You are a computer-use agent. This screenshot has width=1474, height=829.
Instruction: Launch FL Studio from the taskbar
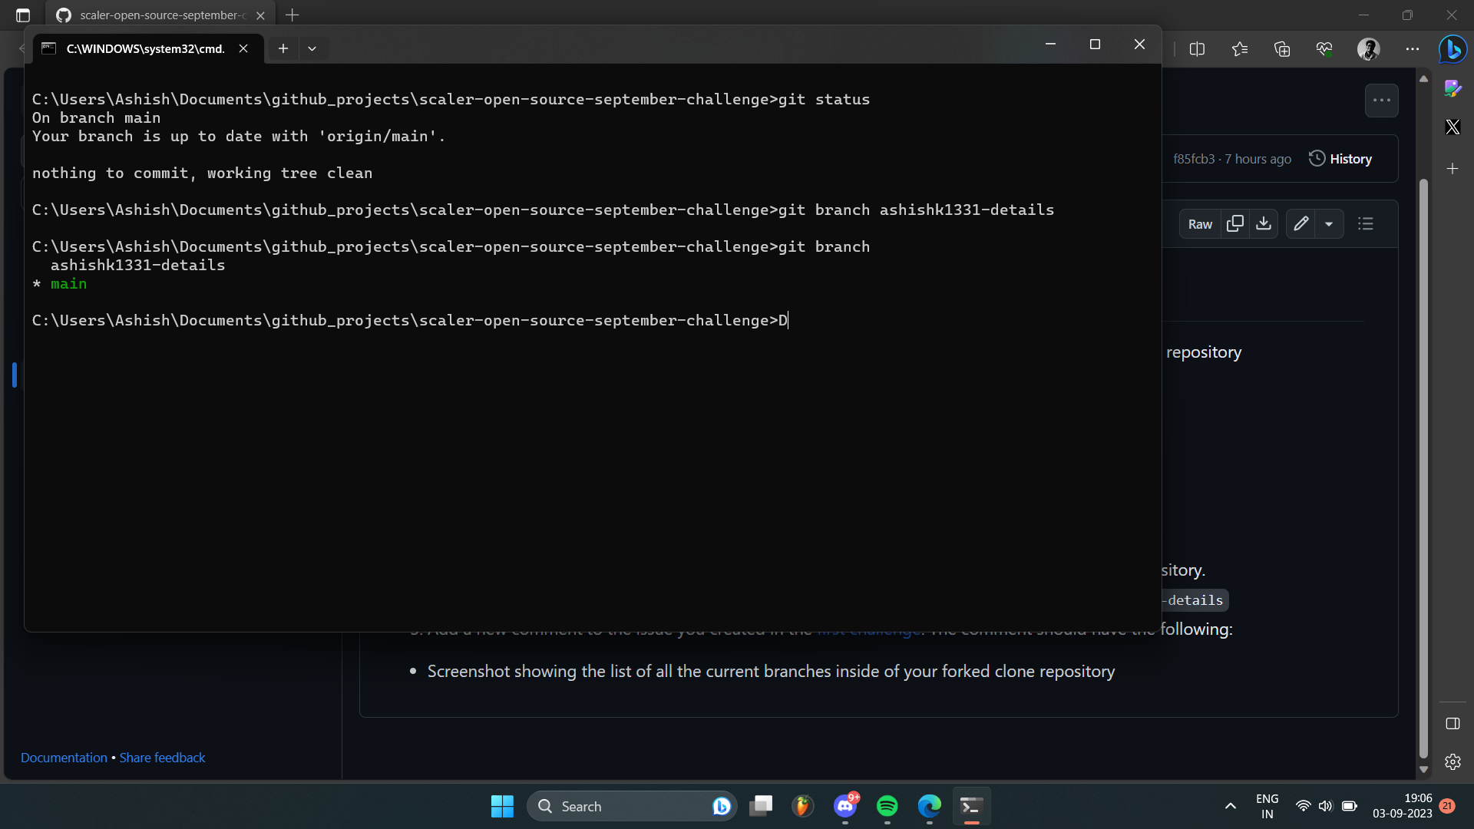click(803, 806)
